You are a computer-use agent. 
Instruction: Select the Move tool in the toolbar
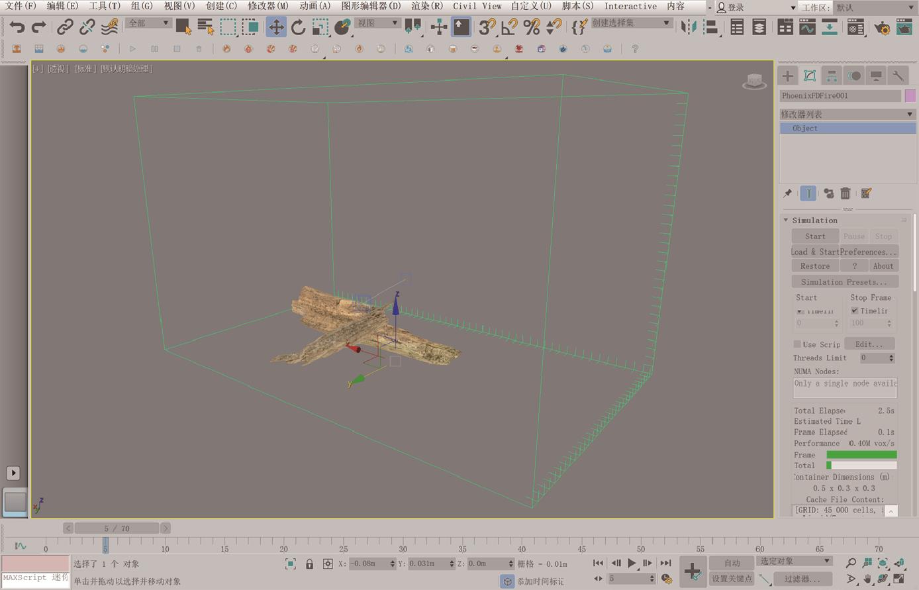pyautogui.click(x=275, y=27)
